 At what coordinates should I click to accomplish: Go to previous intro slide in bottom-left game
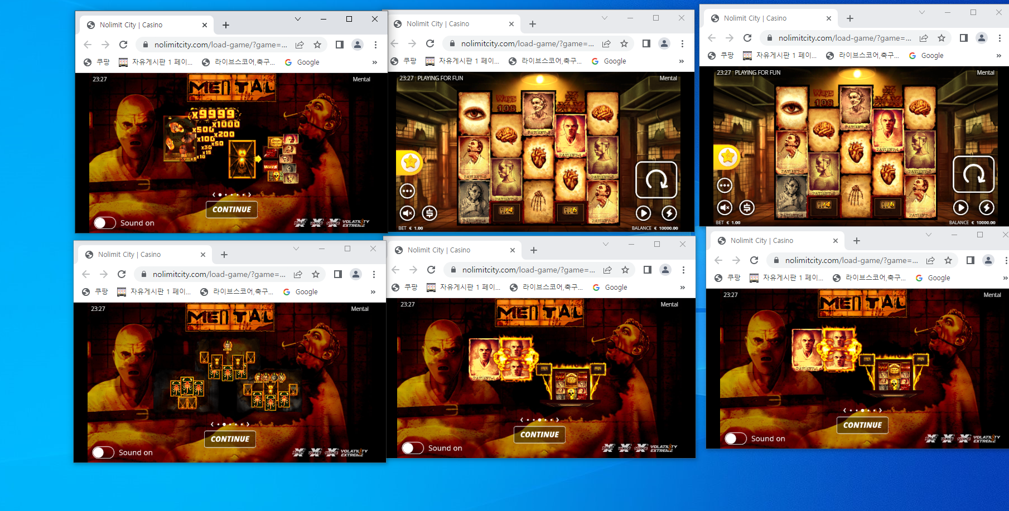[x=212, y=425]
